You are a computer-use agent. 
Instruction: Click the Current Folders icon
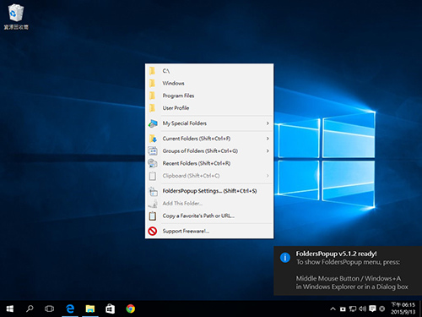point(153,139)
